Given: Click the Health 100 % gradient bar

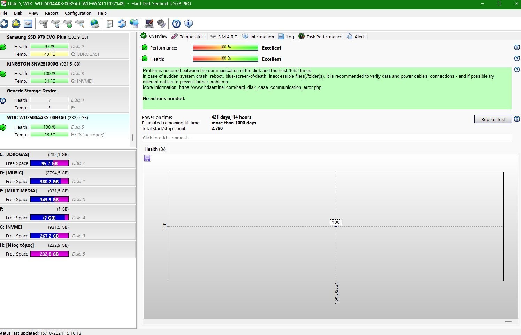Looking at the screenshot, I should (x=225, y=59).
